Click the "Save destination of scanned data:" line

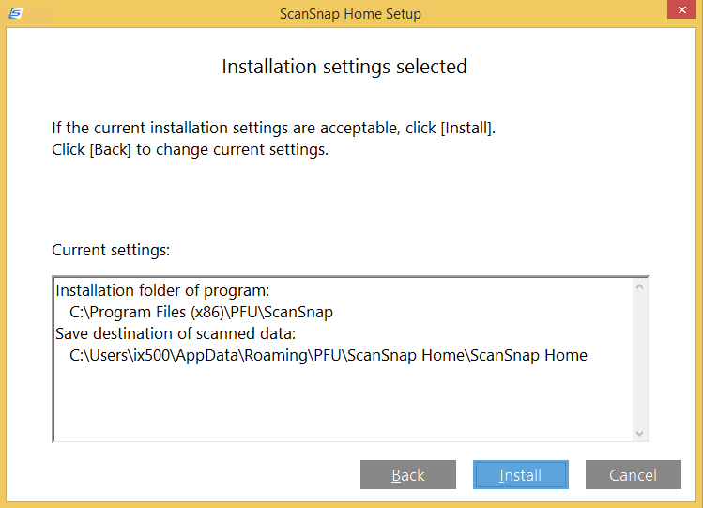pos(176,333)
